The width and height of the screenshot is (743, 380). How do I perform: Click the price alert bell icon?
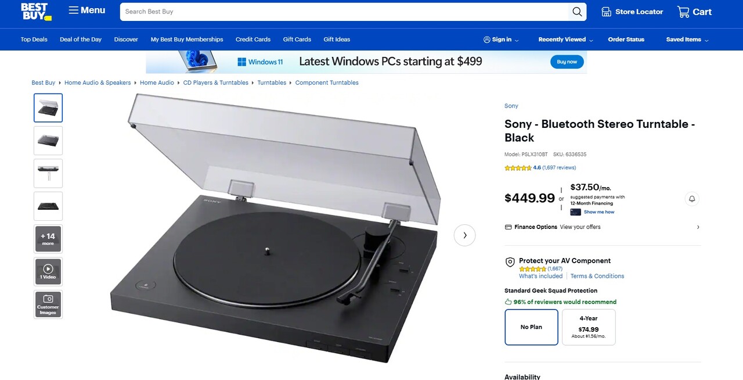[692, 199]
